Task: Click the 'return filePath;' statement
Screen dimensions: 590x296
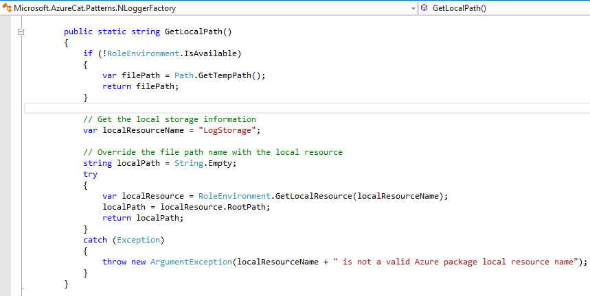Action: 141,86
